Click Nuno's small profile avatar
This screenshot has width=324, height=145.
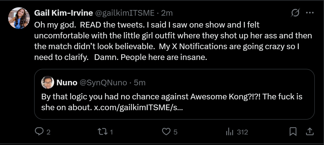tap(48, 82)
